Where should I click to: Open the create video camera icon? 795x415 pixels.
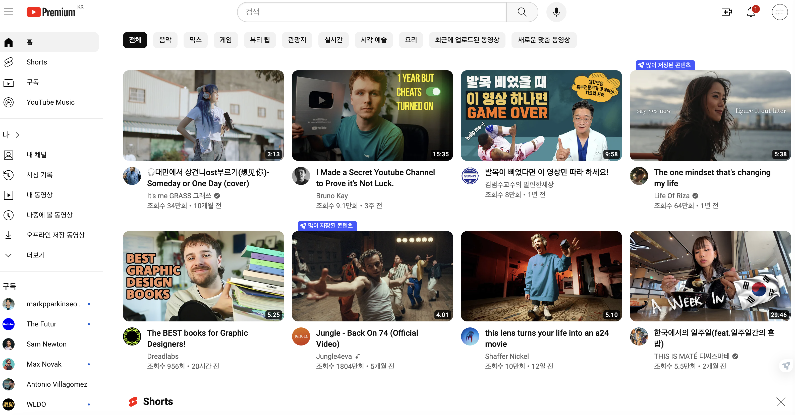tap(726, 12)
